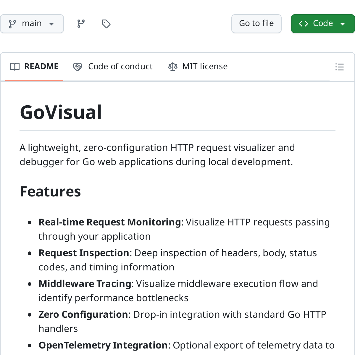Viewport: 355px width, 355px height.
Task: Click the Request Inspection bold text
Action: click(x=84, y=253)
